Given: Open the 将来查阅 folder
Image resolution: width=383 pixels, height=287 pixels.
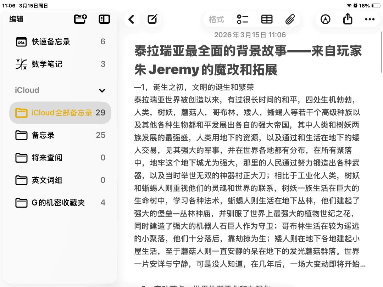Looking at the screenshot, I should point(60,158).
